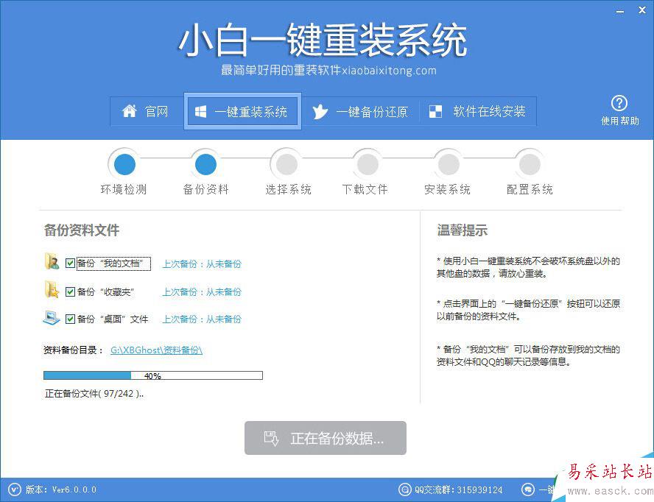
Task: Click the desktop computer icon
Action: coord(52,318)
